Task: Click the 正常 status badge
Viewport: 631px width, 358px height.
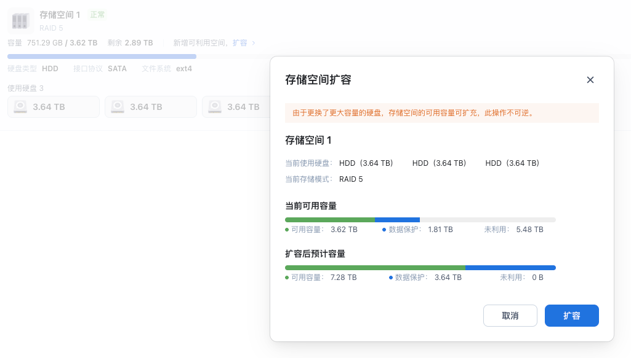Action: (97, 15)
